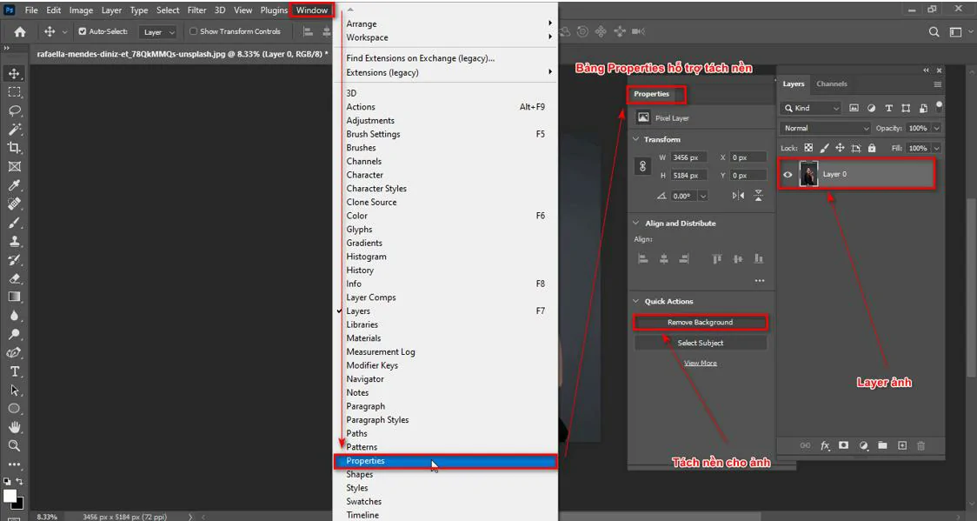Delete layer using the trash icon

[921, 445]
